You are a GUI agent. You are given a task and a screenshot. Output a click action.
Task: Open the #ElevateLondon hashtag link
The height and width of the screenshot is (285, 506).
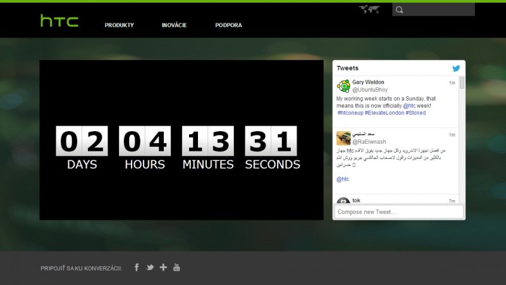pyautogui.click(x=384, y=113)
